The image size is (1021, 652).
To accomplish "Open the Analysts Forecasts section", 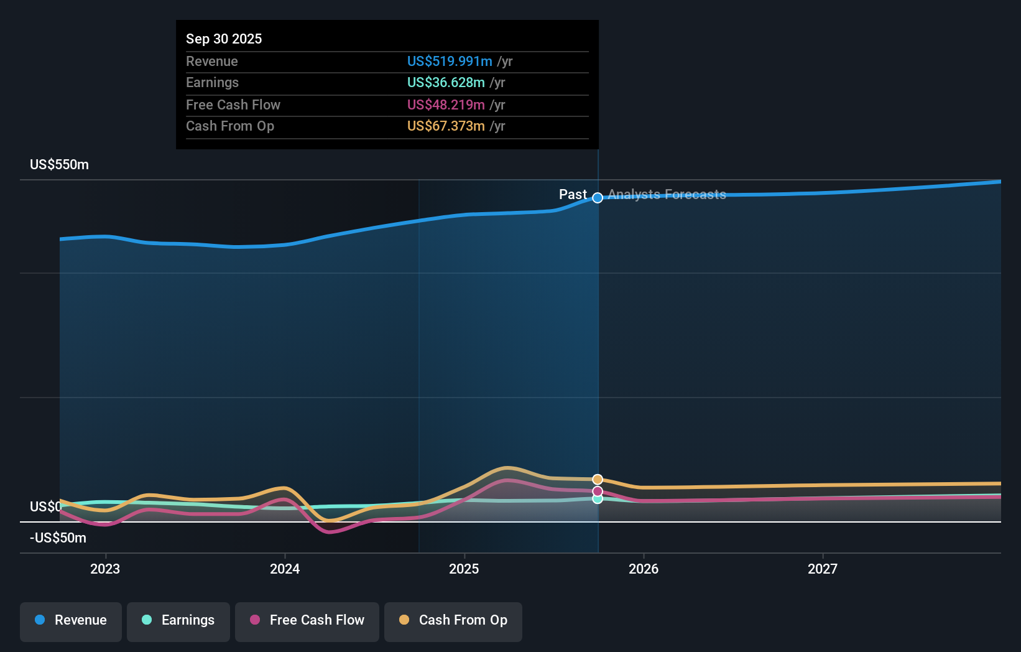I will 667,194.
